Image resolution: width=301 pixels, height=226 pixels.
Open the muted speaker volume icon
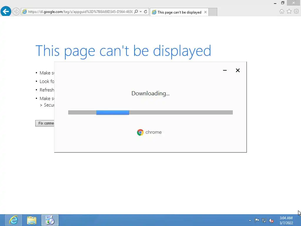[271, 220]
